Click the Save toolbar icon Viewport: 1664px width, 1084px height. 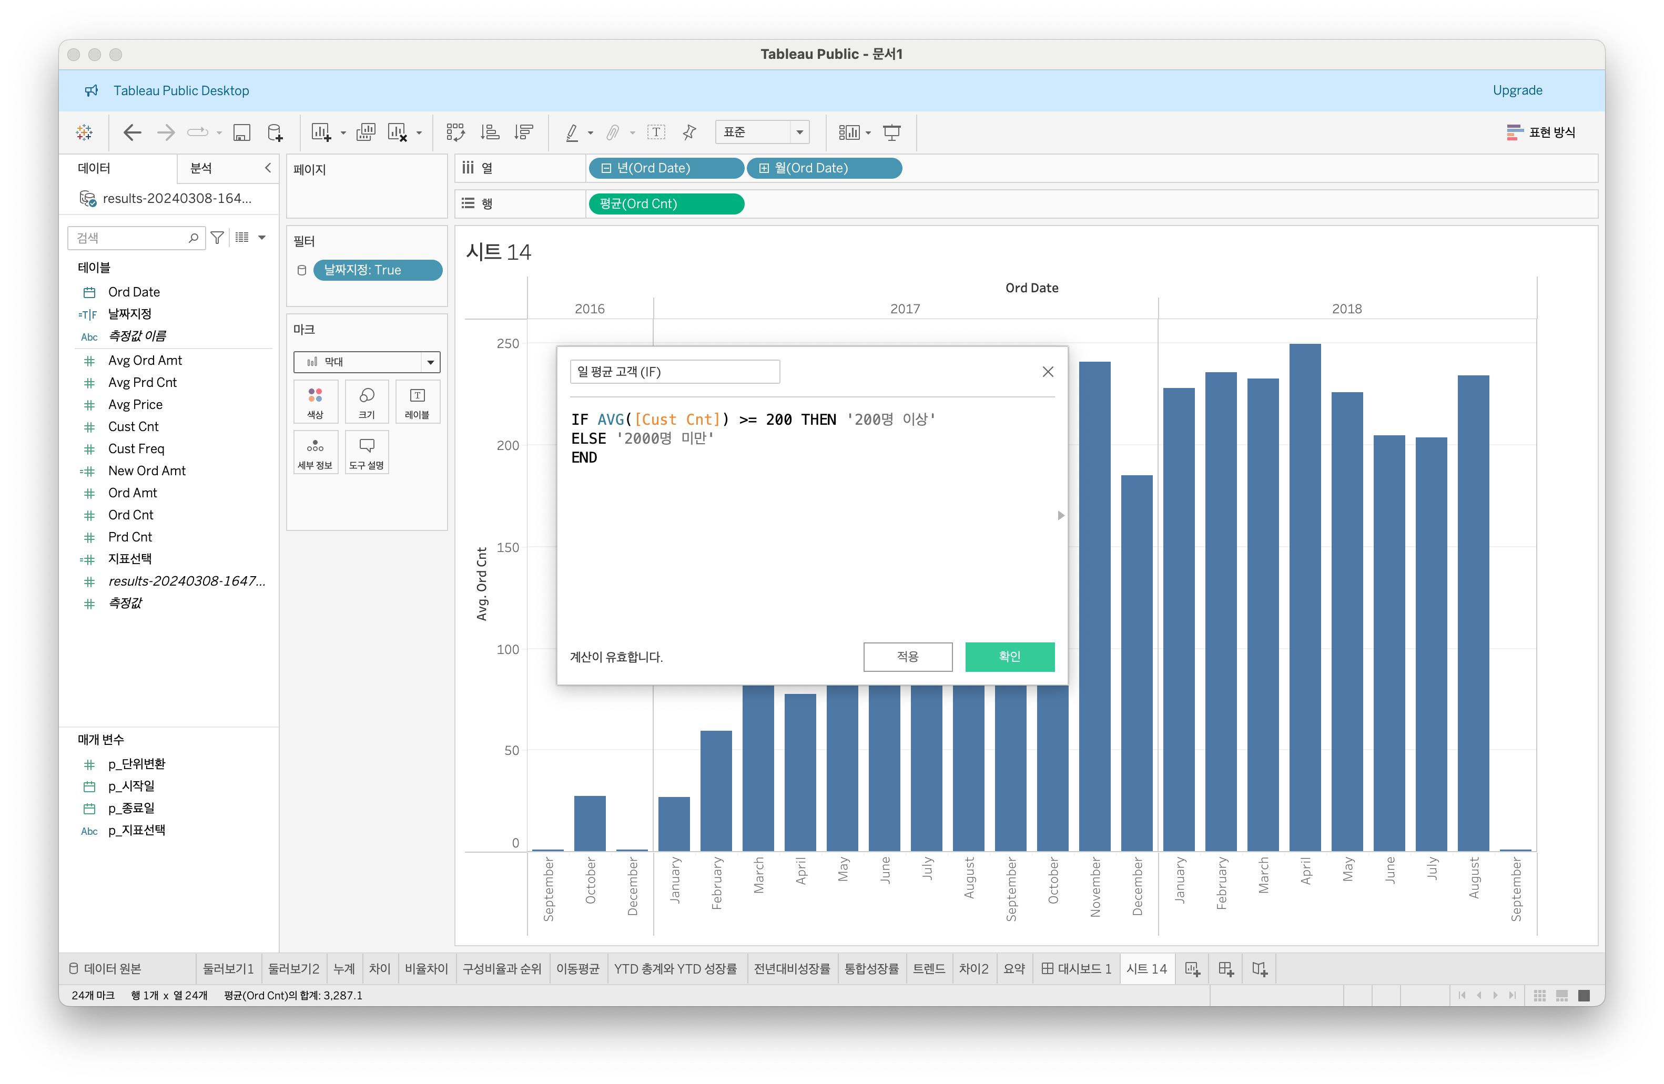[241, 132]
